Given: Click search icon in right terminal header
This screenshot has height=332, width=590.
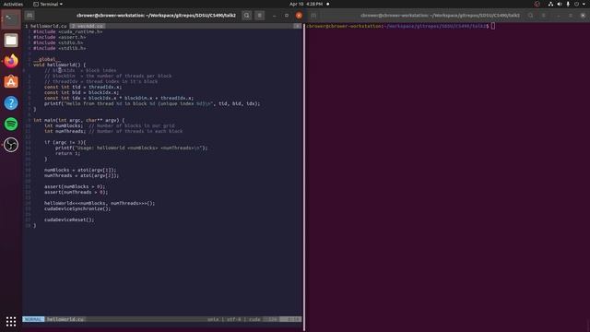Looking at the screenshot, I should point(531,16).
